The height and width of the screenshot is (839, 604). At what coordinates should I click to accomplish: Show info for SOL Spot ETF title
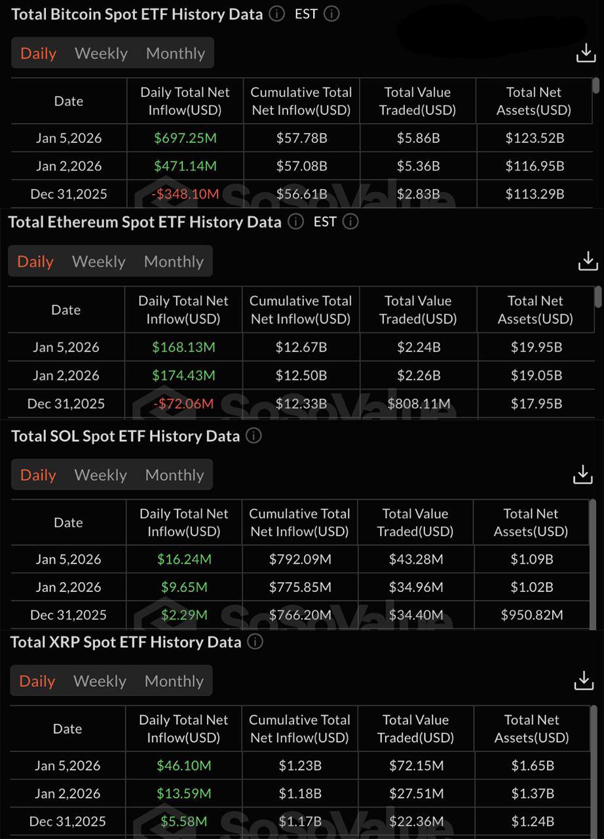pos(254,436)
